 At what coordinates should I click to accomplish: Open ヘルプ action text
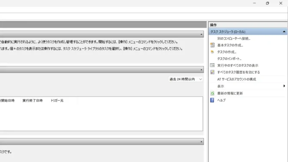click(x=221, y=100)
